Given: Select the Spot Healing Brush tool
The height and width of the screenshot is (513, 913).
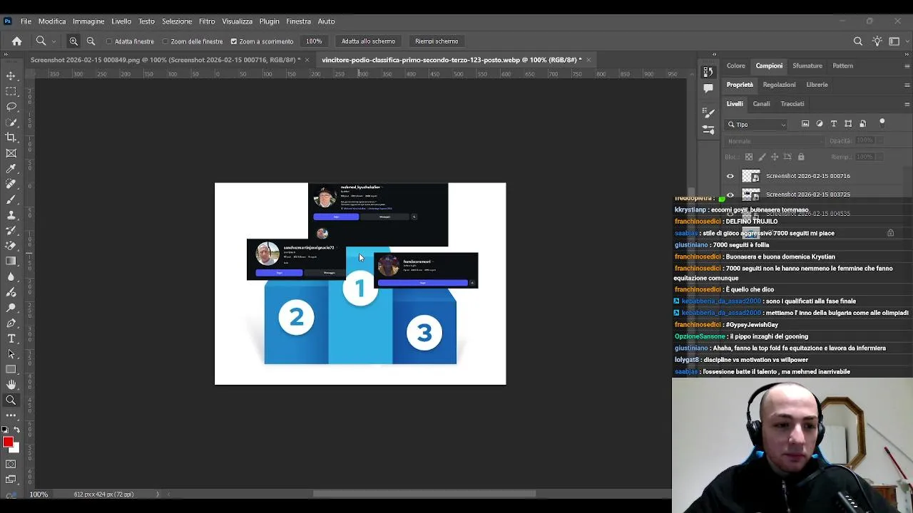Looking at the screenshot, I should tap(11, 184).
